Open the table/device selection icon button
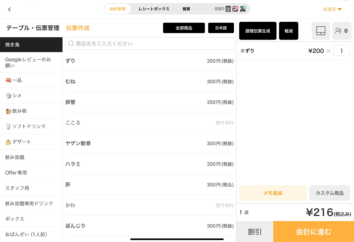This screenshot has width=354, height=242. click(321, 31)
